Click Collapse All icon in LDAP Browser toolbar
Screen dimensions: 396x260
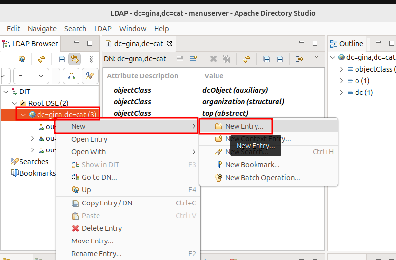coord(61,59)
